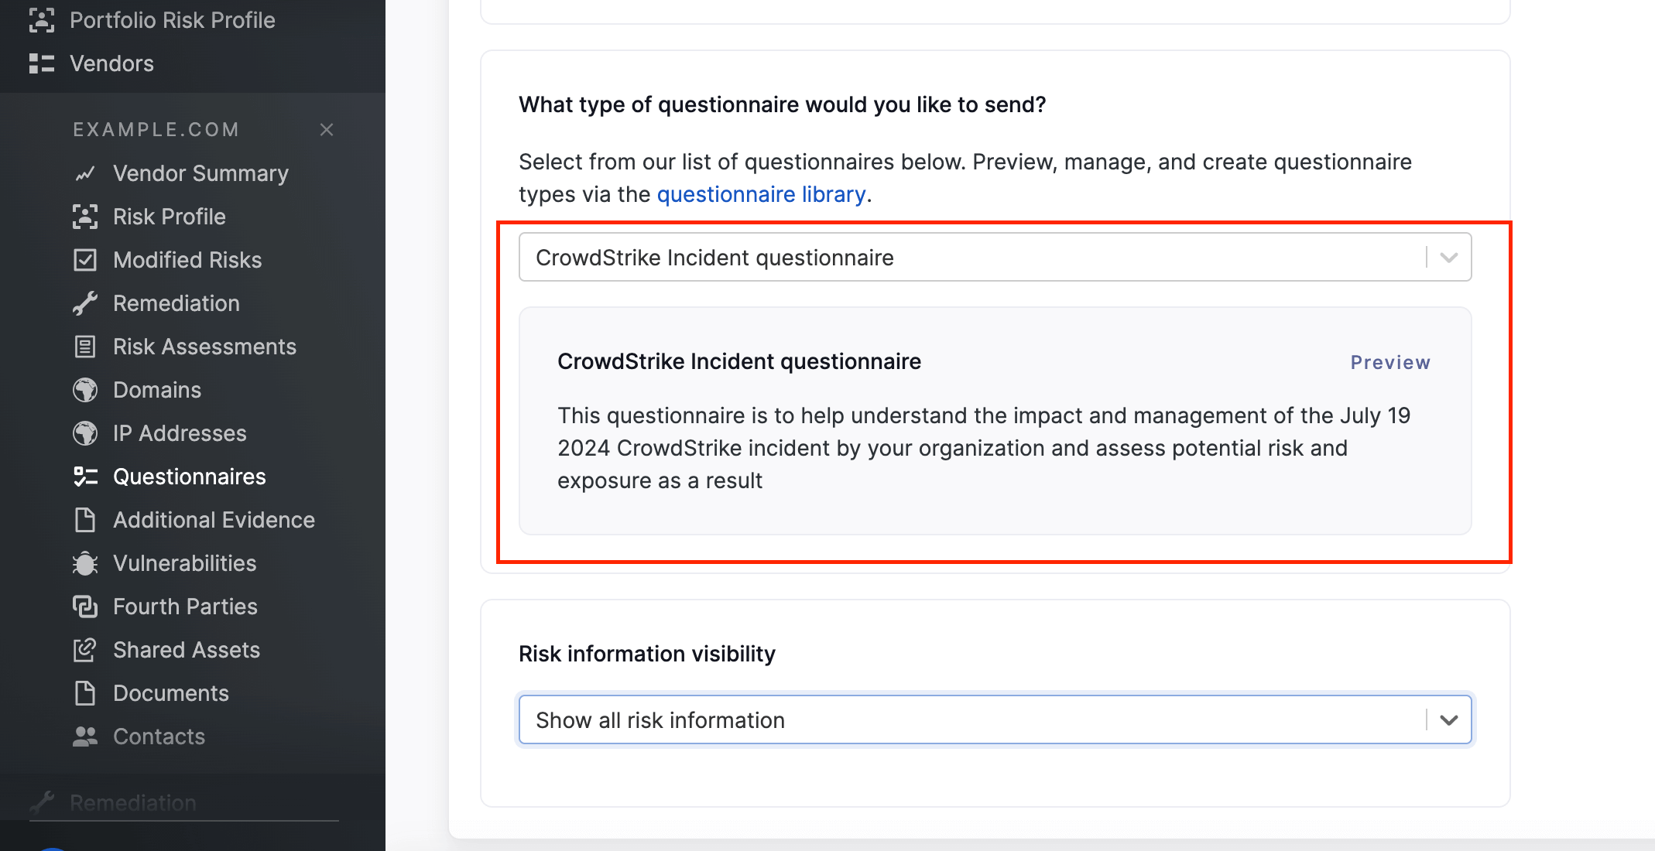Image resolution: width=1655 pixels, height=851 pixels.
Task: Expand questionnaire type dropdown chevron
Action: tap(1449, 258)
